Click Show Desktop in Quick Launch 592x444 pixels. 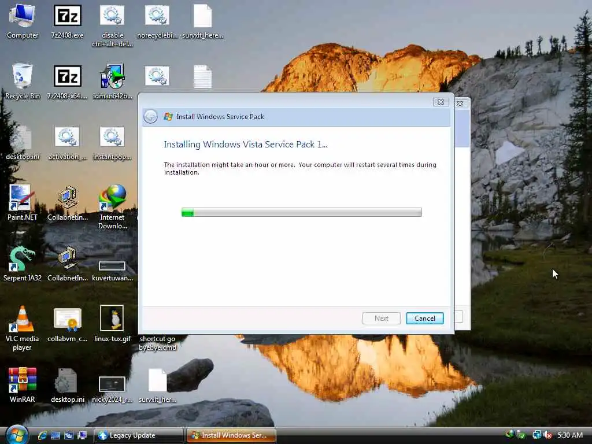[55, 435]
